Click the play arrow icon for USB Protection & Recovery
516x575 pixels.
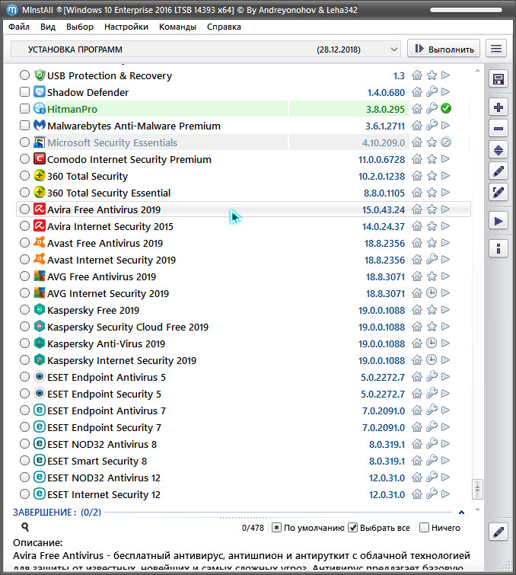pos(446,75)
